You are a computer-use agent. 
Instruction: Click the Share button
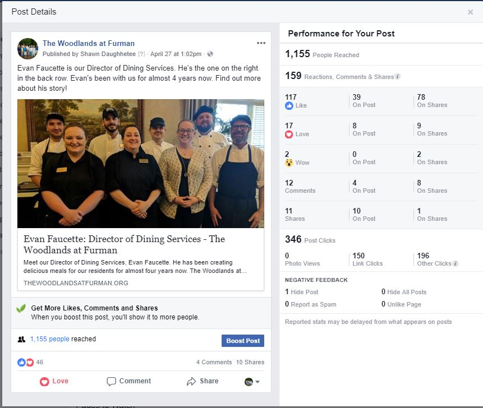click(203, 381)
